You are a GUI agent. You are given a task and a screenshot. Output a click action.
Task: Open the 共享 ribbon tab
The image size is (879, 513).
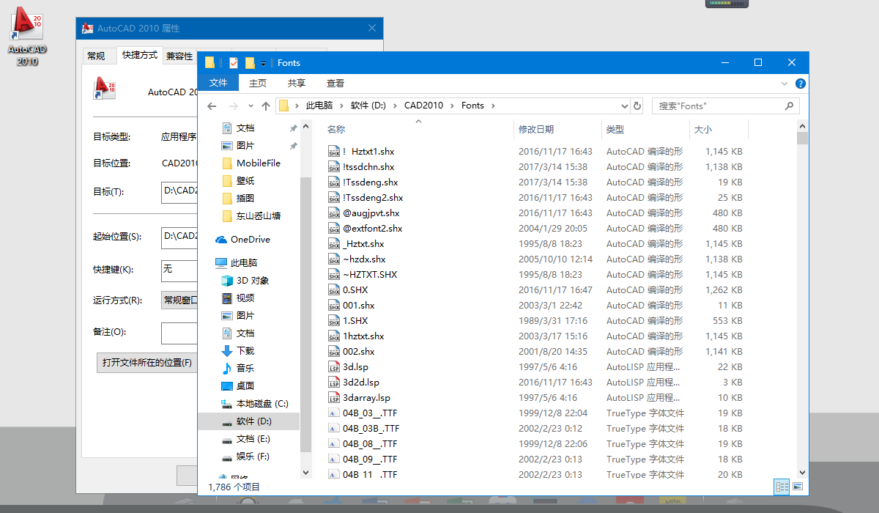coord(297,83)
